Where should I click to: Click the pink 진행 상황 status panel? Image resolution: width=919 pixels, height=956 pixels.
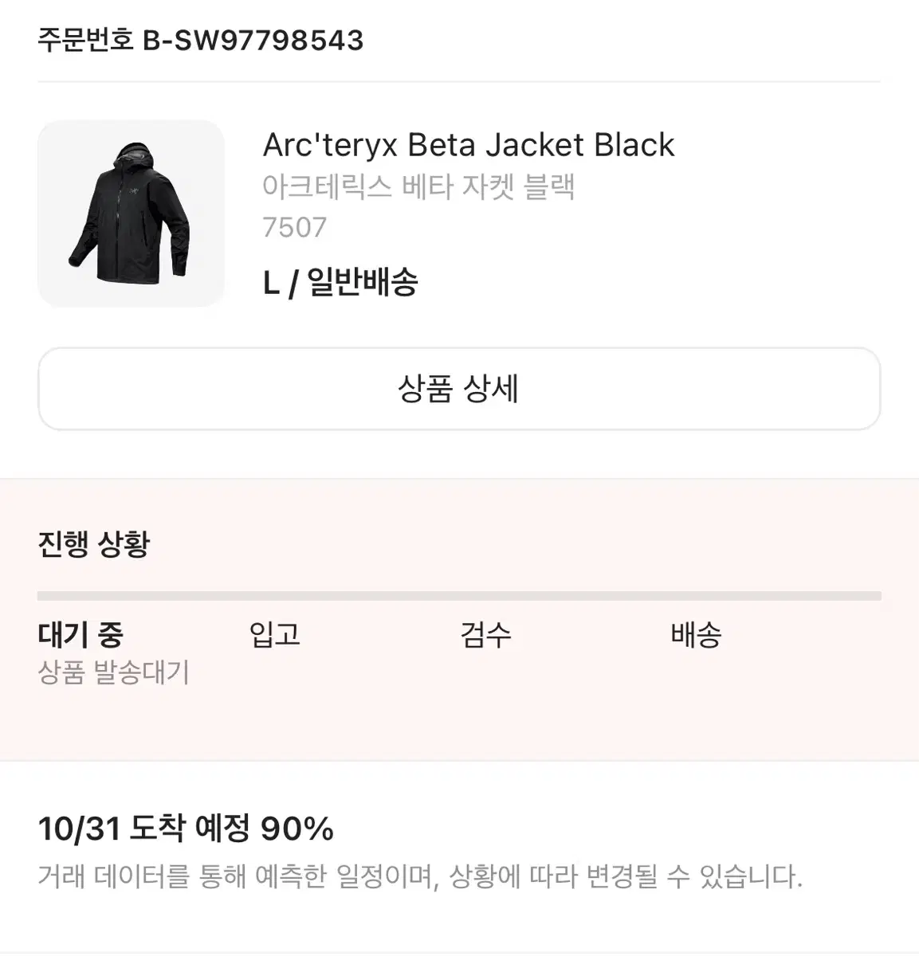click(459, 620)
